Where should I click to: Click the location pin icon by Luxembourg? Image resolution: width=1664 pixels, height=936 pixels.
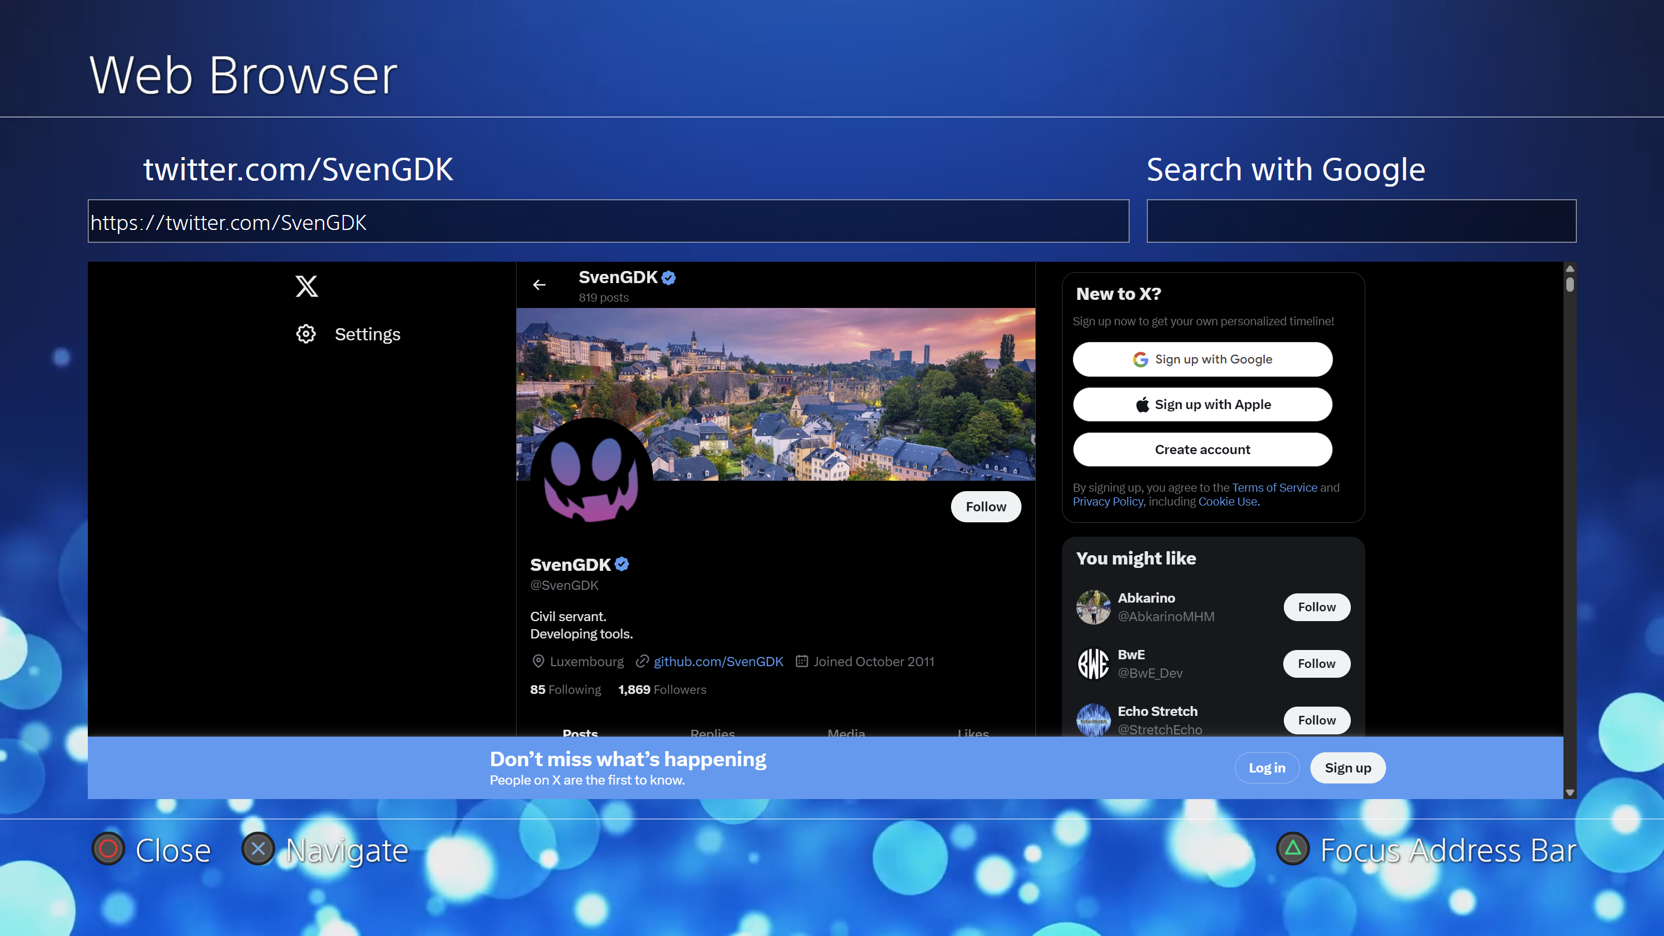point(538,662)
